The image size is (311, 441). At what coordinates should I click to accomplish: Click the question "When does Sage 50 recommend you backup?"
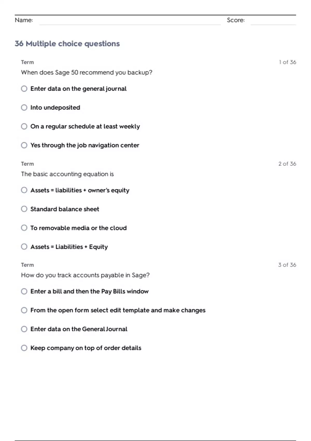(87, 72)
